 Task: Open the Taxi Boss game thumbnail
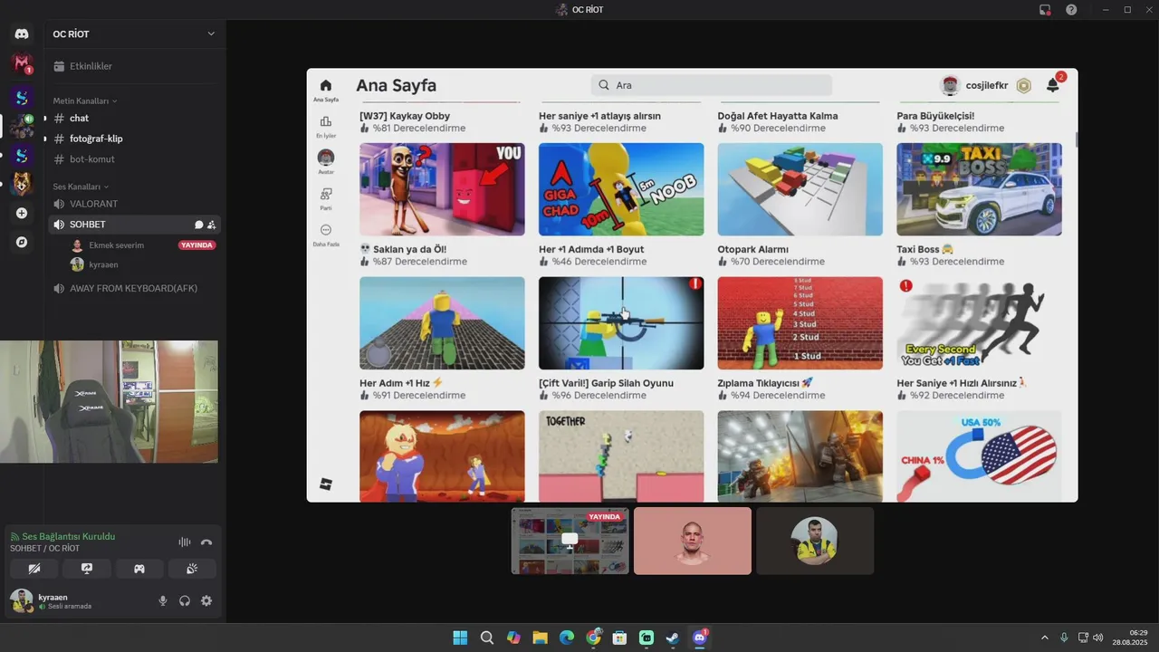[980, 189]
